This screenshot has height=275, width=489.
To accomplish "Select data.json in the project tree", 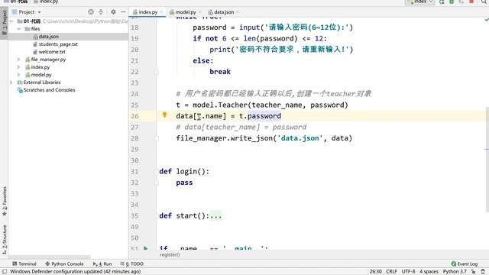I will pos(49,37).
